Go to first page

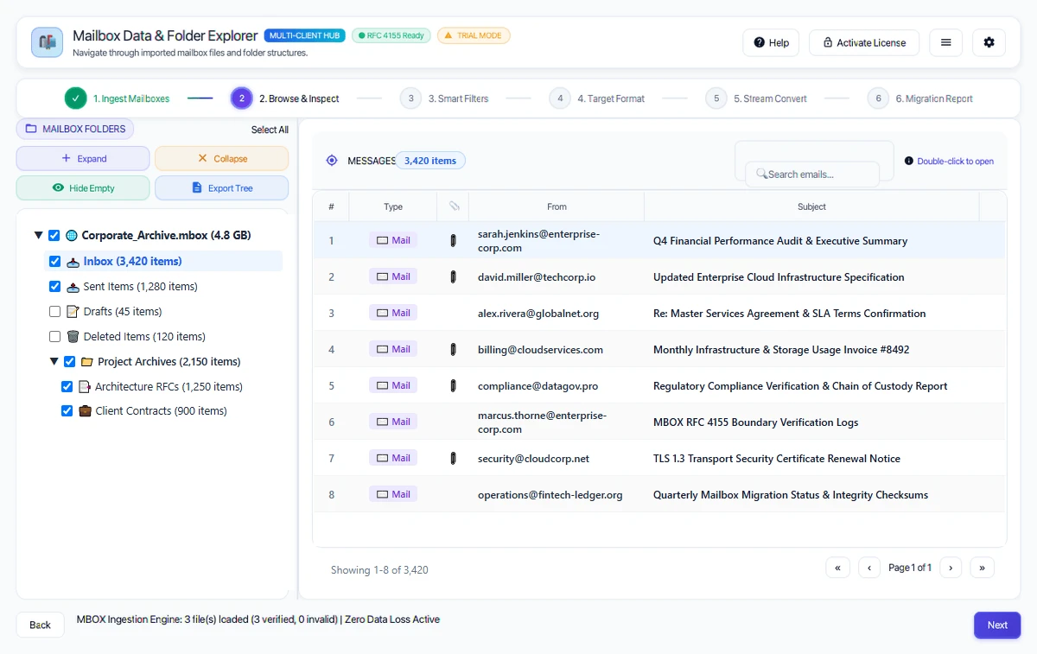[837, 568]
